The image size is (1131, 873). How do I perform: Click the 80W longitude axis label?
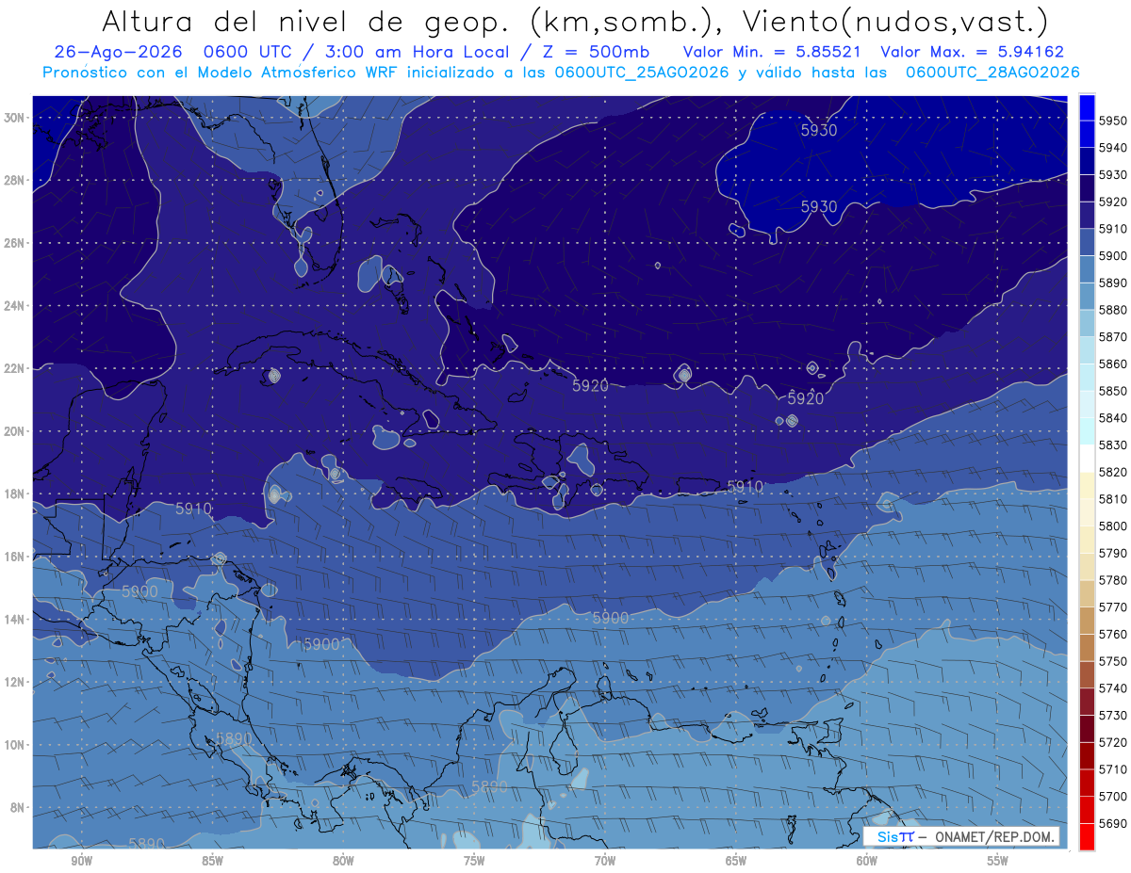tap(343, 862)
